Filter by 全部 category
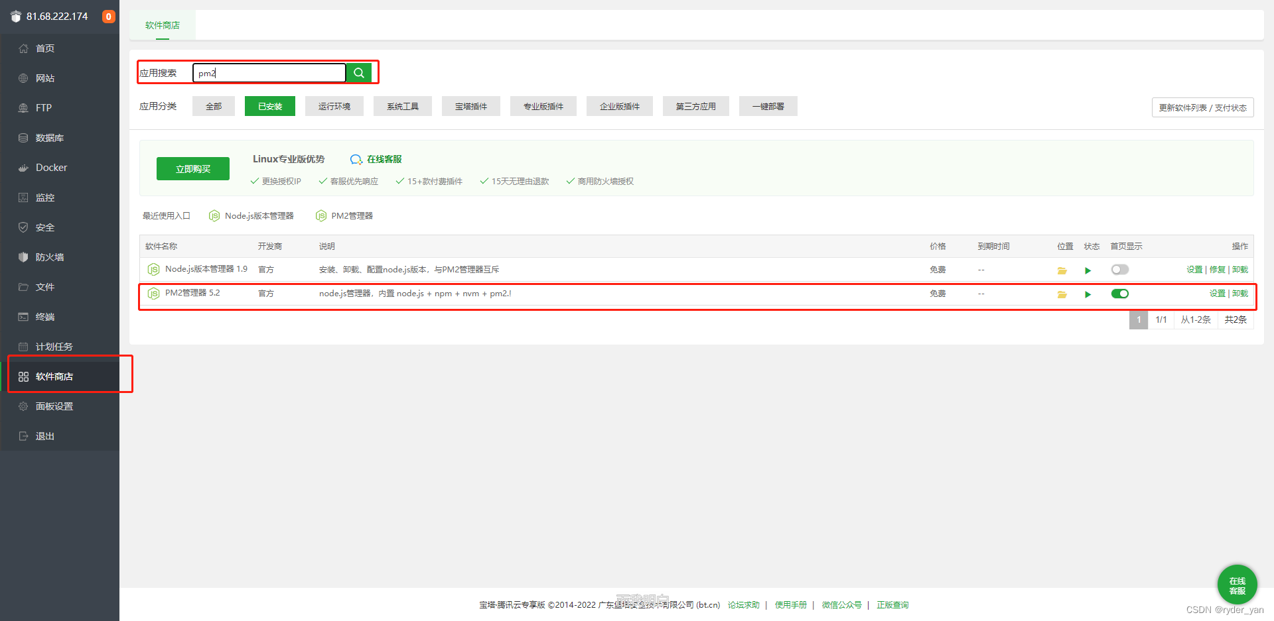Viewport: 1274px width, 621px height. coord(214,106)
